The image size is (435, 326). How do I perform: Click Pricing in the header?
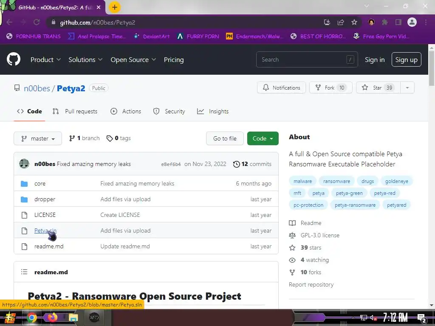[174, 59]
